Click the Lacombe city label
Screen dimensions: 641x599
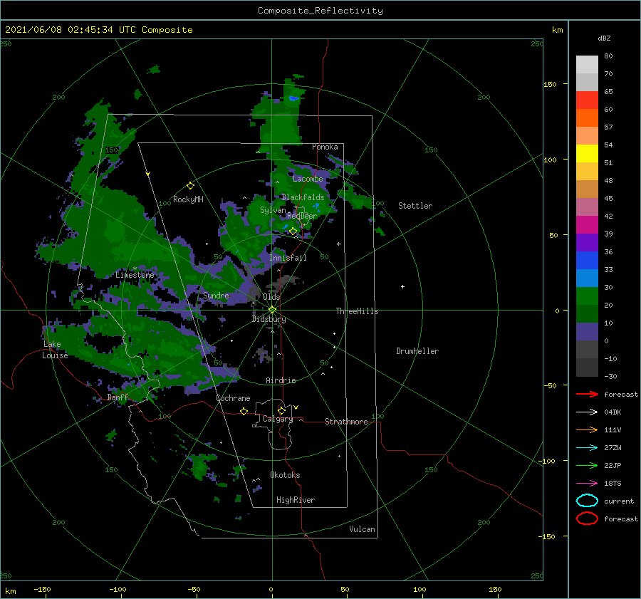point(308,179)
